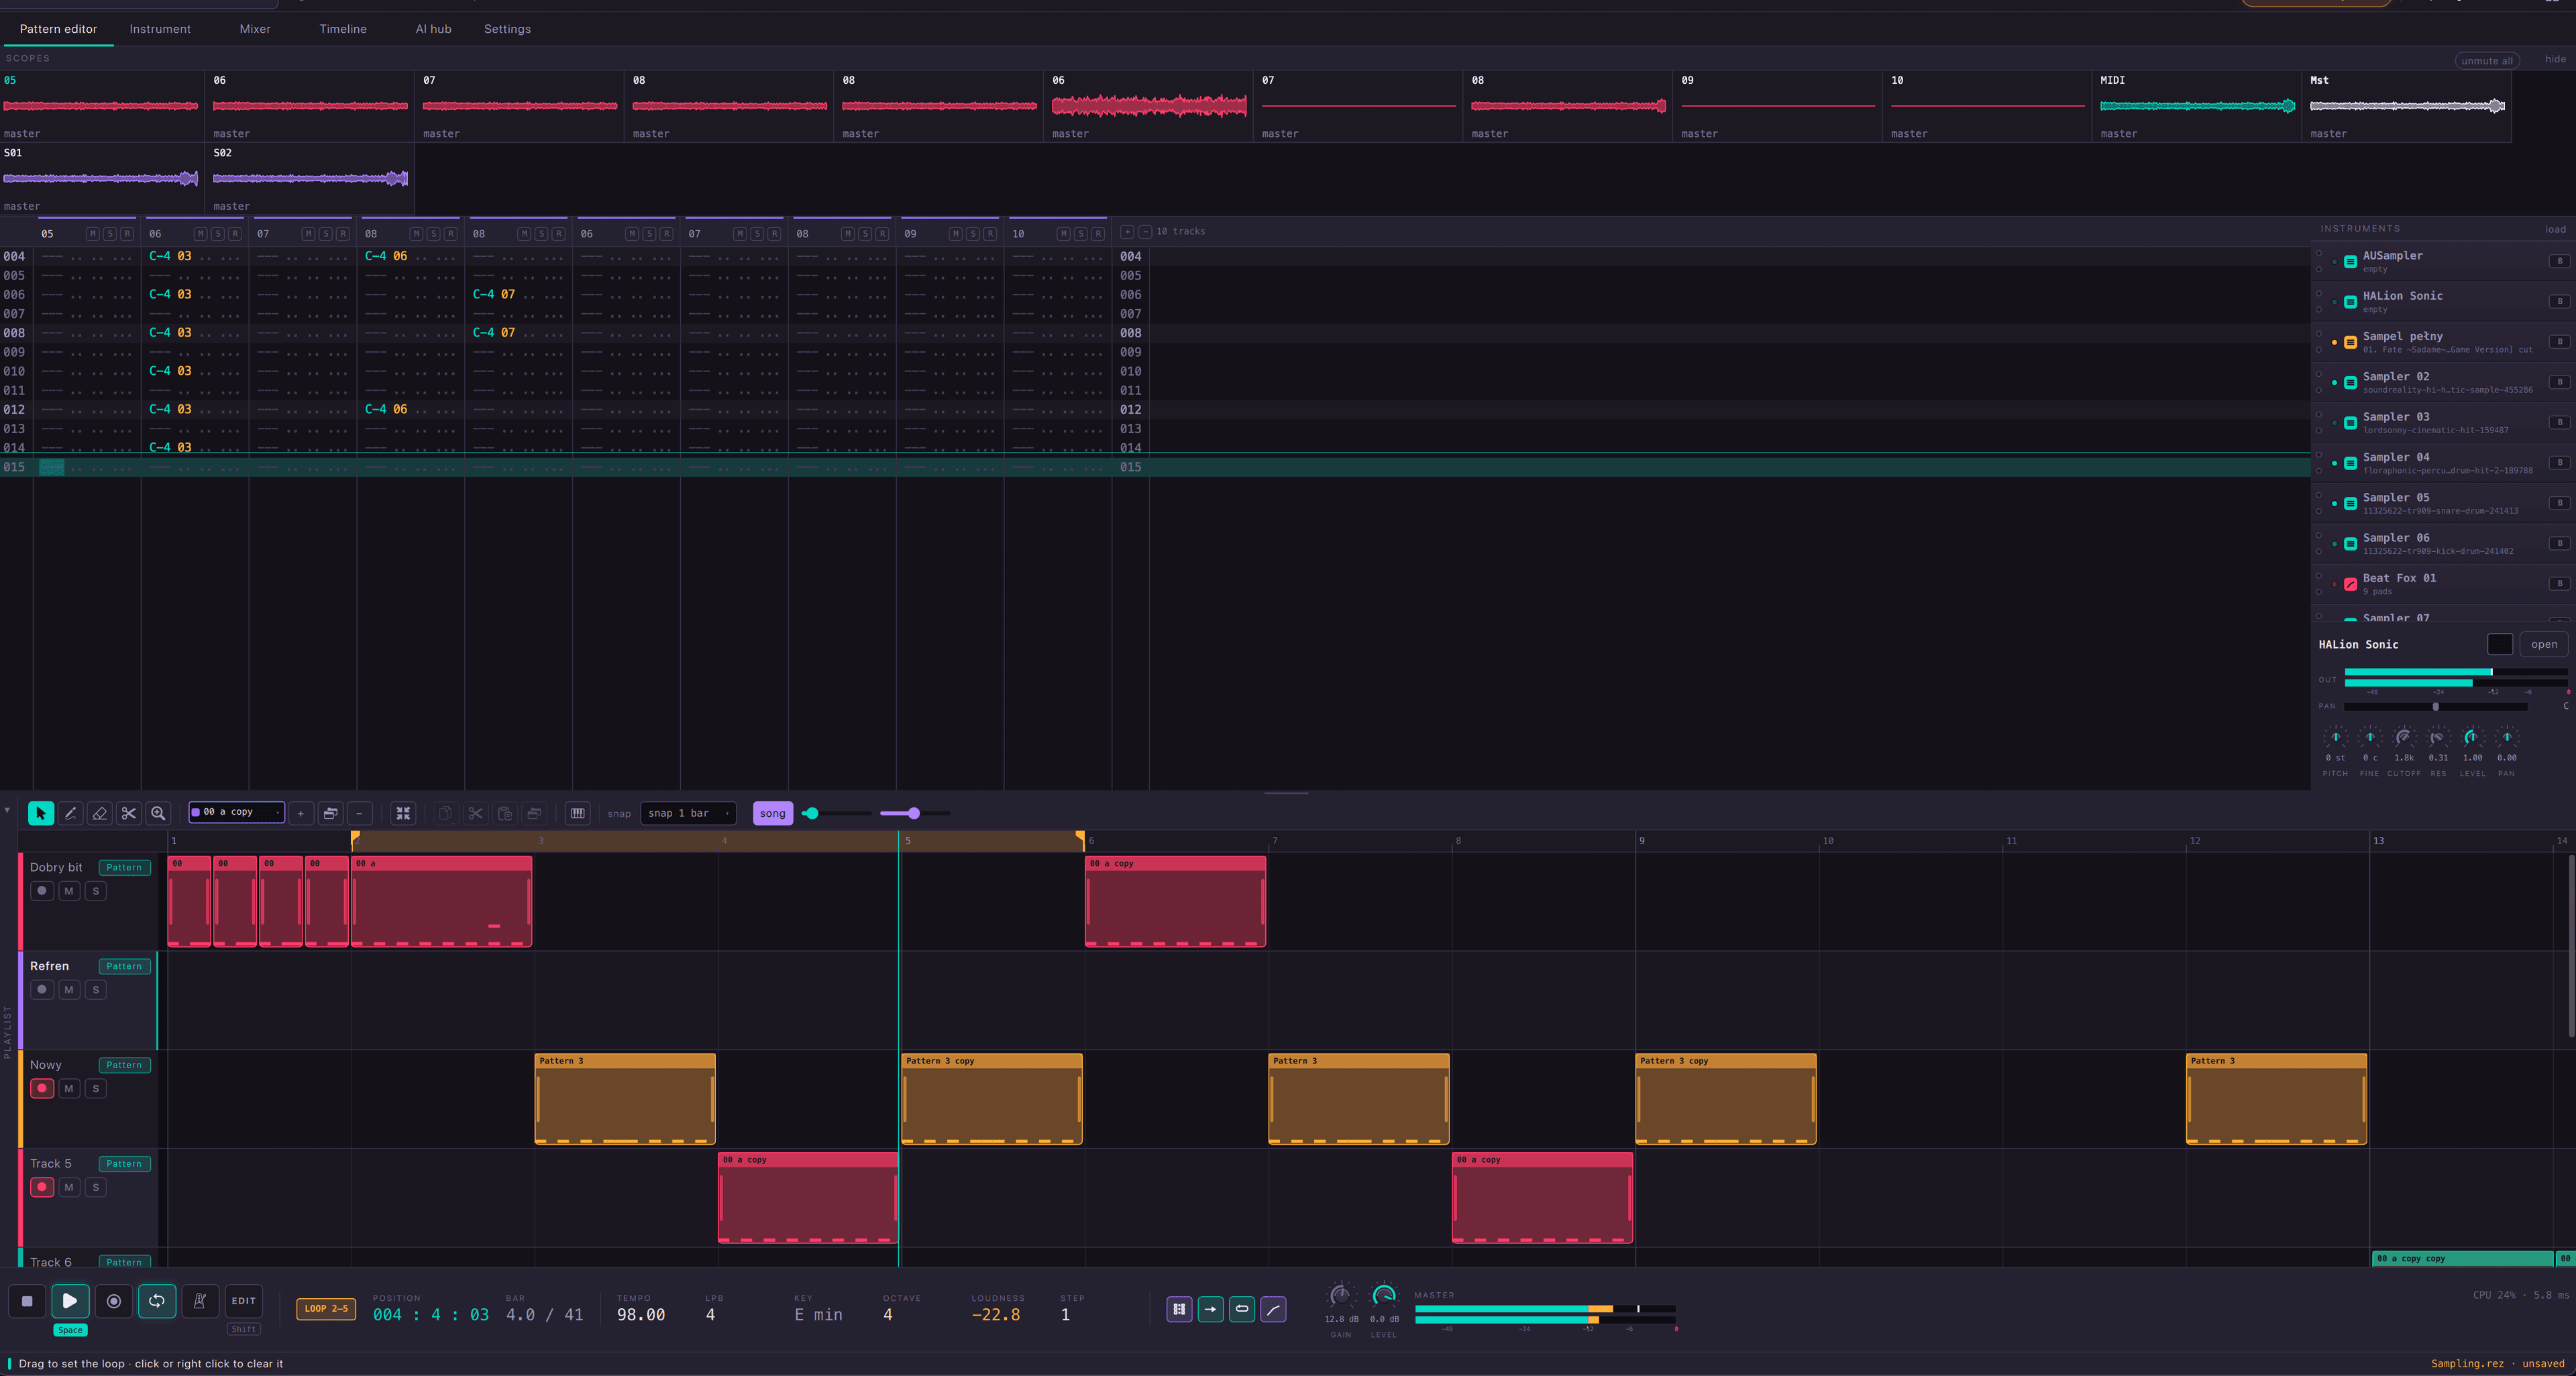2576x1376 pixels.
Task: Open the Timeline tab
Action: click(343, 29)
